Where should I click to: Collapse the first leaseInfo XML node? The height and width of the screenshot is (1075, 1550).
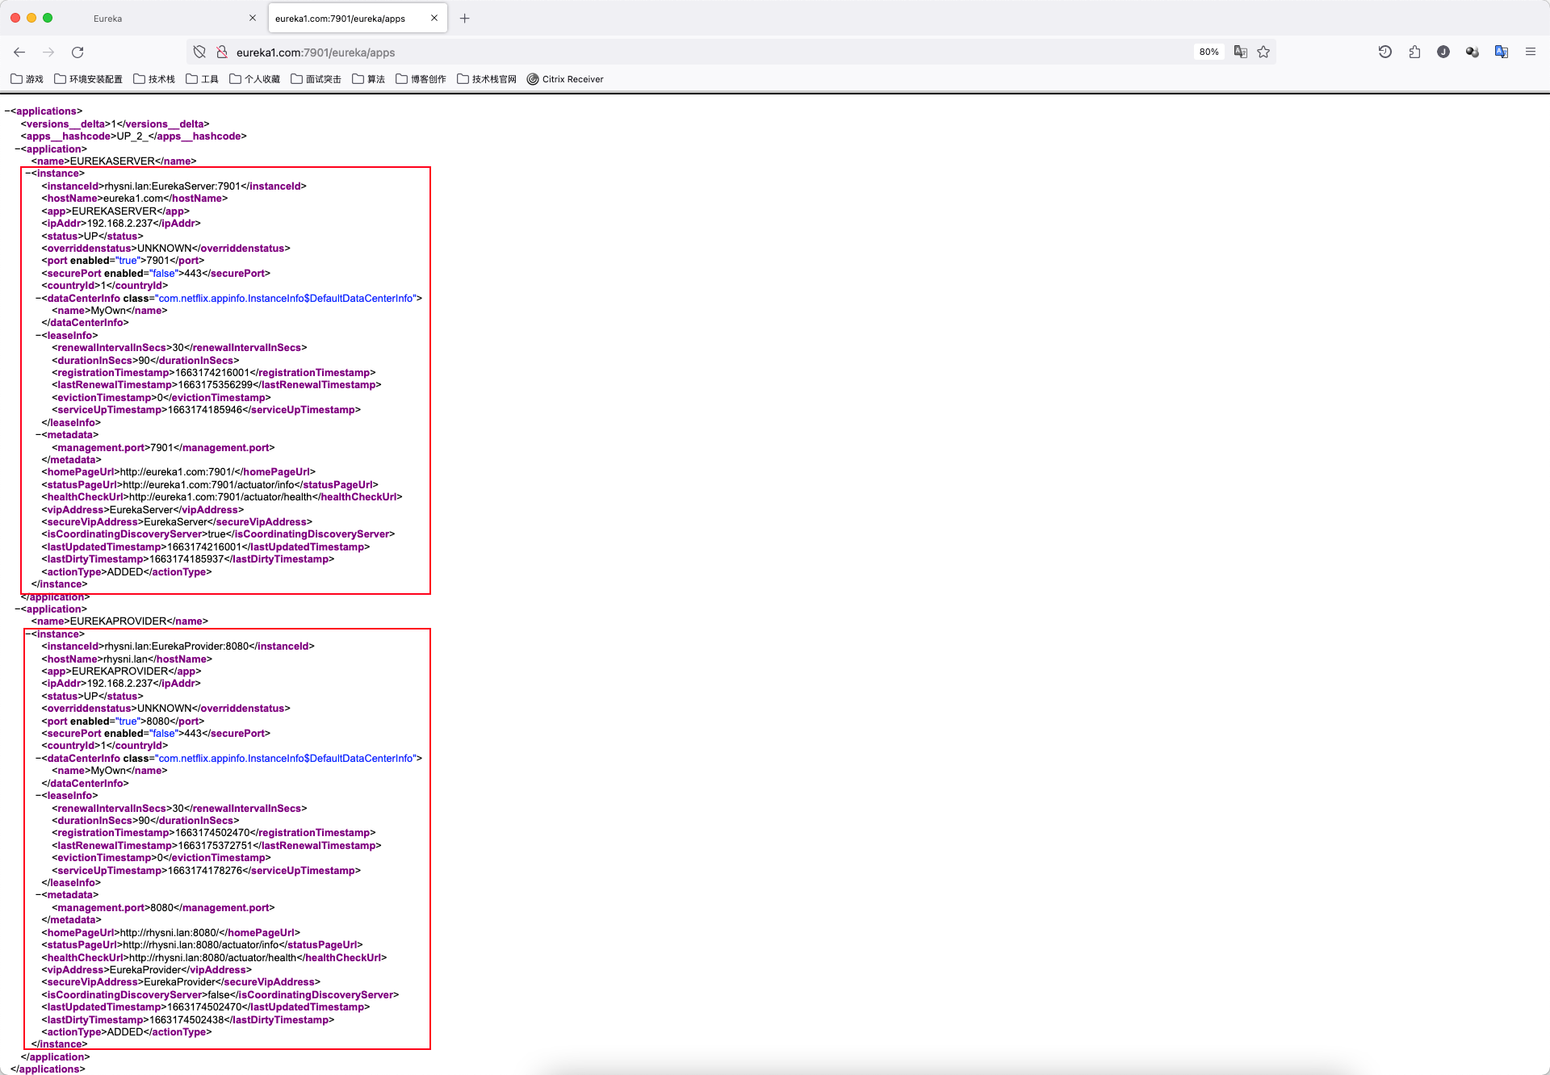39,336
